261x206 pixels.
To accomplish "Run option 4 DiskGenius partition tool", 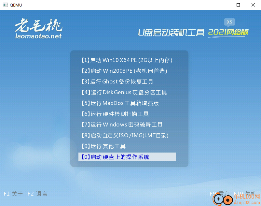I will tap(124, 92).
